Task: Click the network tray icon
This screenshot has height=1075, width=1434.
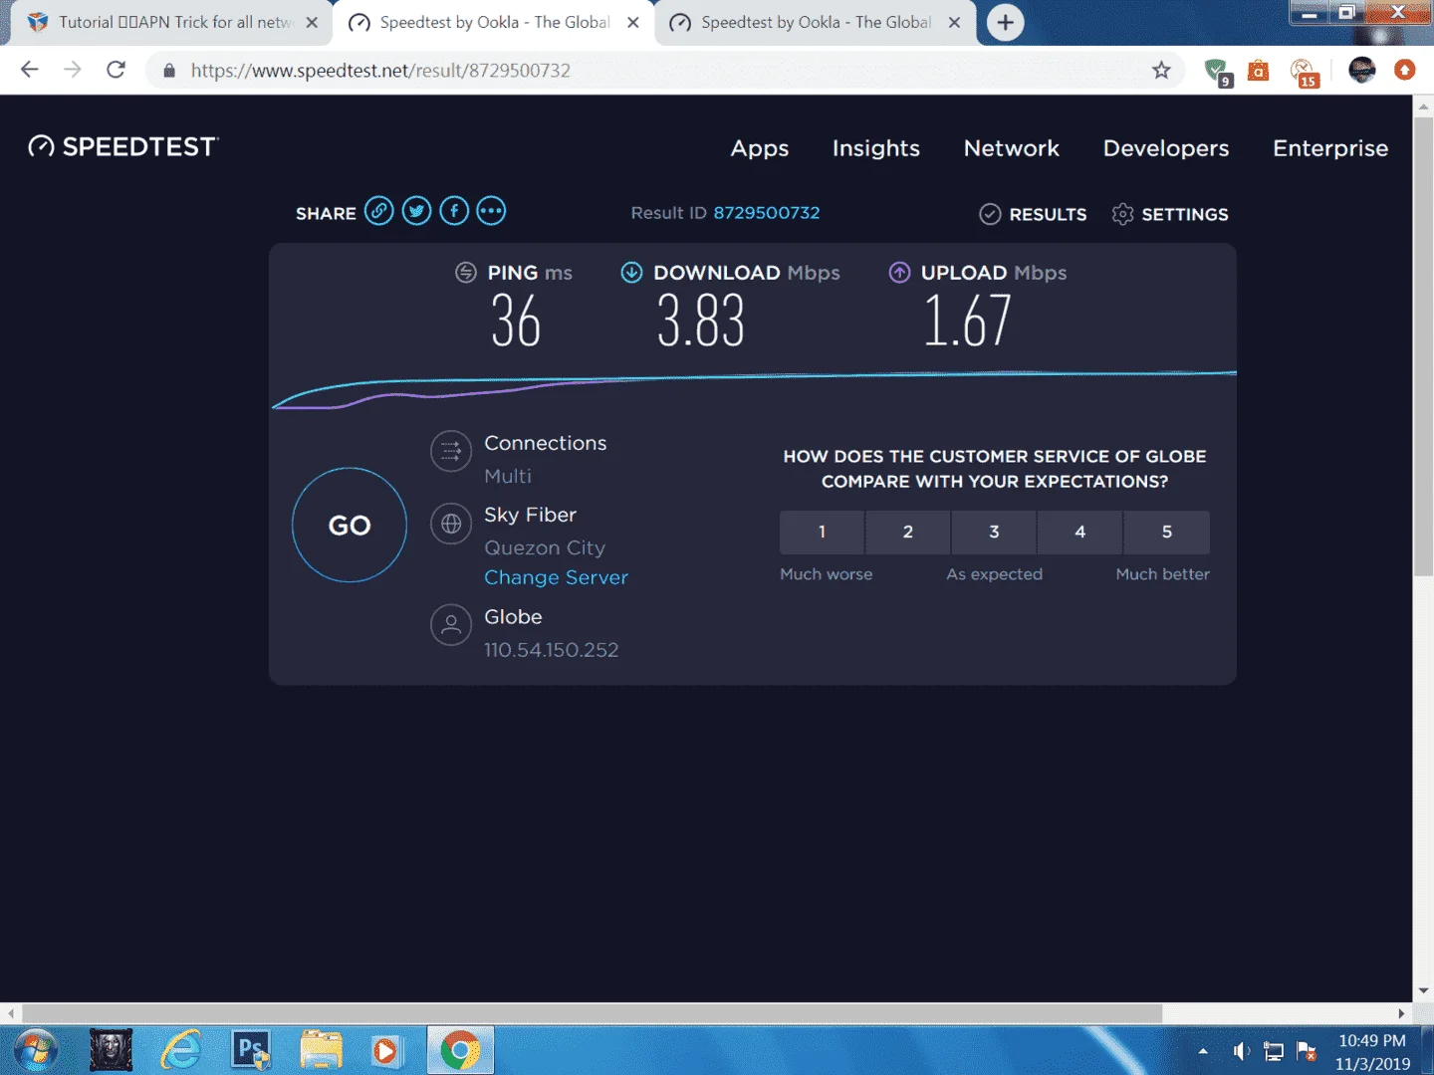Action: (x=1274, y=1051)
